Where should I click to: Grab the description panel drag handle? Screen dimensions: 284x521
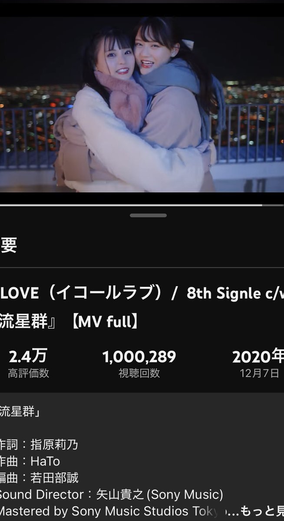point(148,215)
